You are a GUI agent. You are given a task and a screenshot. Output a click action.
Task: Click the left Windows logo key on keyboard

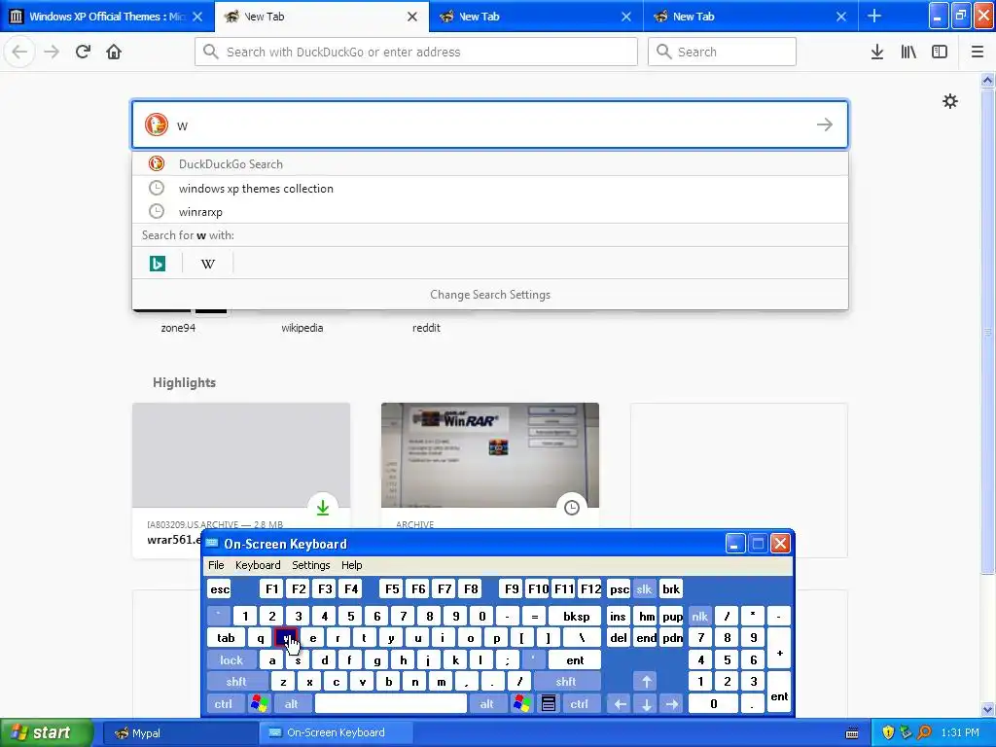(x=259, y=704)
